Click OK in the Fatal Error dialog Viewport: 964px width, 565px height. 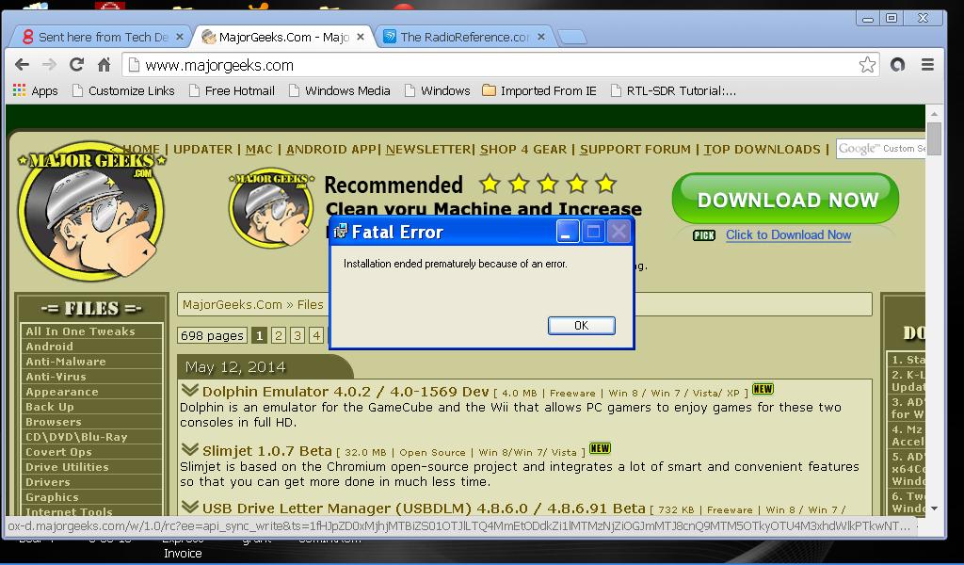click(582, 326)
